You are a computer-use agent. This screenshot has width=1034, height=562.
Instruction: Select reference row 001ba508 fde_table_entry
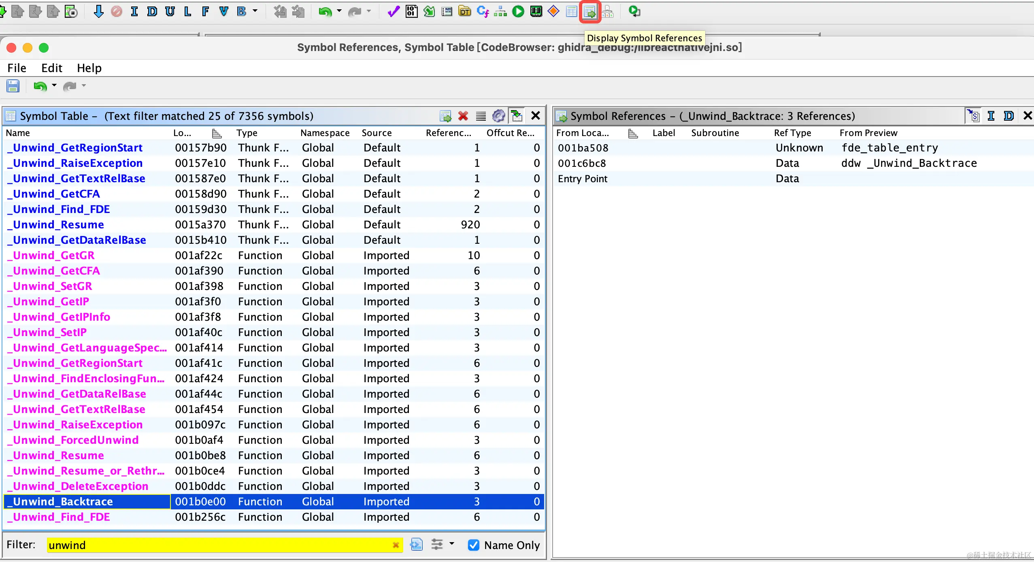793,148
